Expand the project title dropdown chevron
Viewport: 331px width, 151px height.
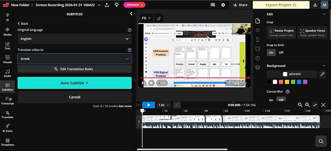[99, 5]
